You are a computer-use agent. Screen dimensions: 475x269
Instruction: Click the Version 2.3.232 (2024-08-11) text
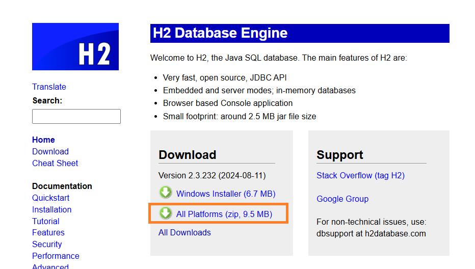coord(212,175)
